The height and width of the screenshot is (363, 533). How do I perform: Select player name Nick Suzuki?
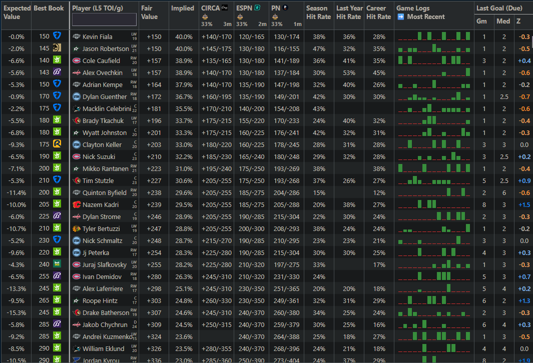(x=99, y=156)
